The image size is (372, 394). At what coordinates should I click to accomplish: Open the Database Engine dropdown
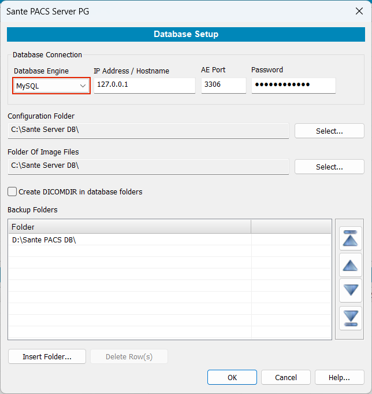click(51, 86)
